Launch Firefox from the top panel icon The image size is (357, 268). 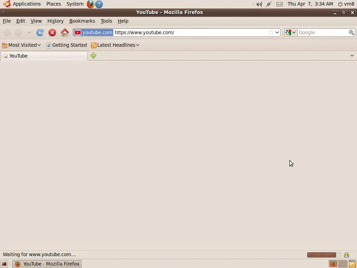90,4
